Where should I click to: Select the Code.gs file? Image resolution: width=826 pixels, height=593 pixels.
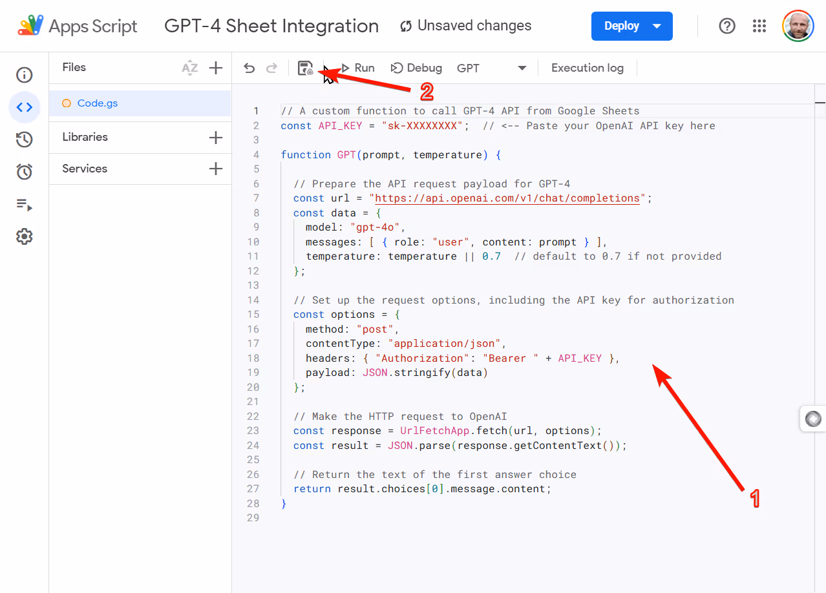[x=140, y=103]
